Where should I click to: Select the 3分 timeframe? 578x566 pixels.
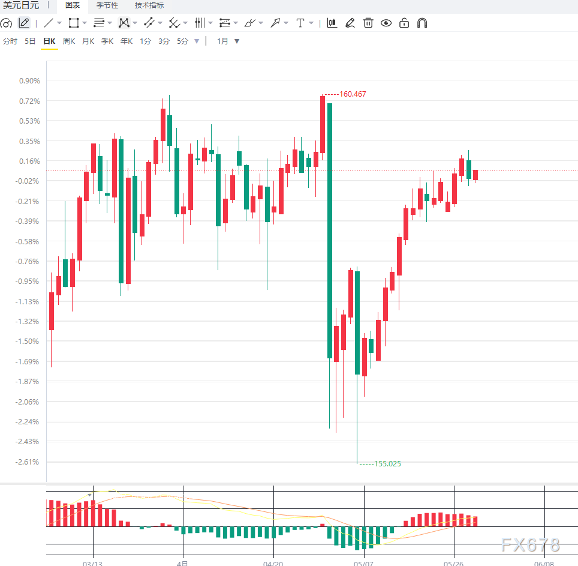click(x=164, y=41)
